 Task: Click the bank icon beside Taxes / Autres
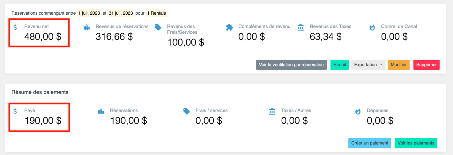pyautogui.click(x=272, y=111)
